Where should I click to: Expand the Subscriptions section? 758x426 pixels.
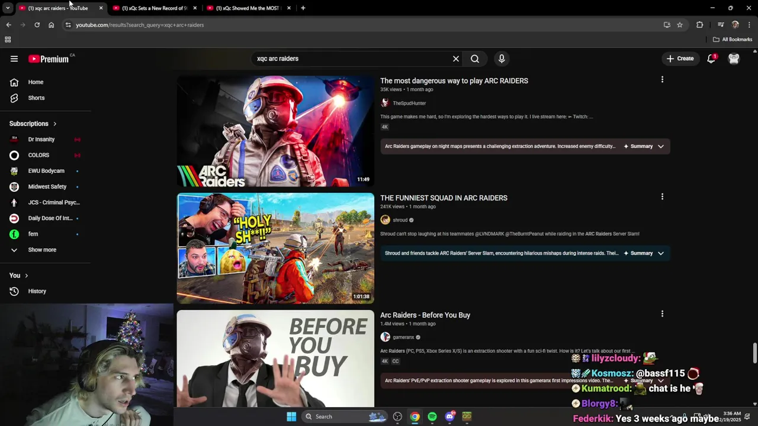click(33, 124)
